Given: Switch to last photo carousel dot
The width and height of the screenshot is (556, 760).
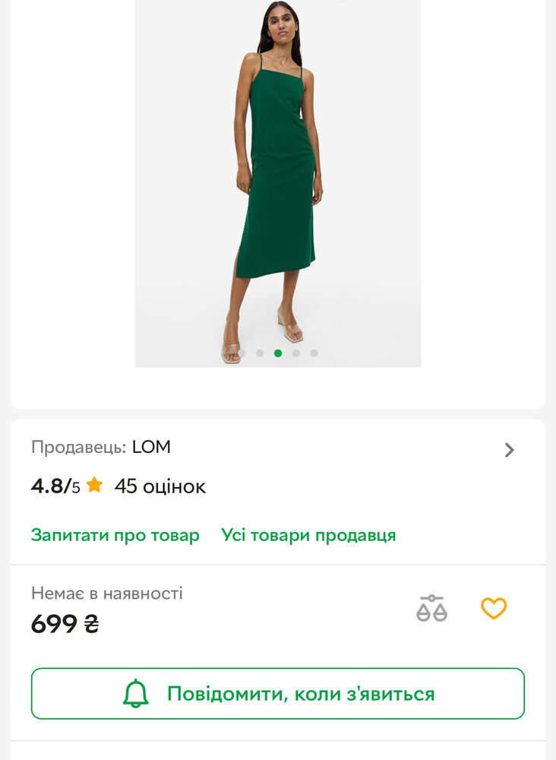Looking at the screenshot, I should pyautogui.click(x=314, y=353).
